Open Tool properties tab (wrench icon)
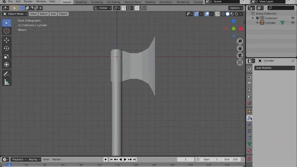 point(250,69)
